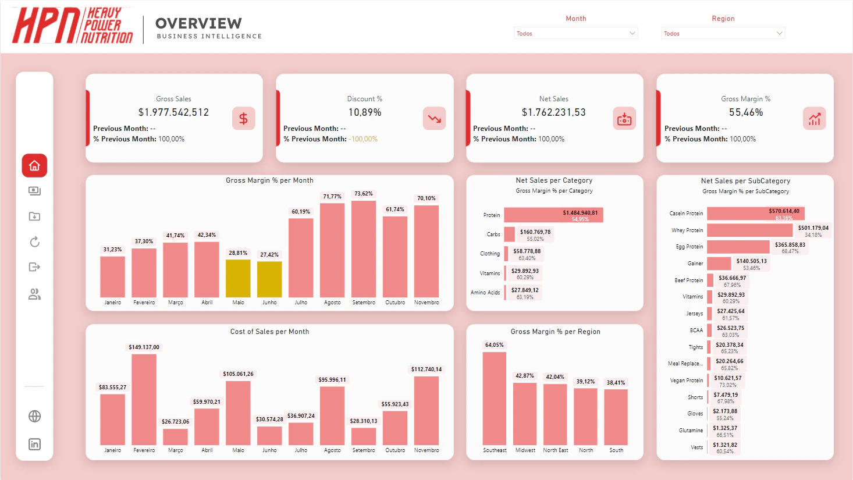This screenshot has height=480, width=853.
Task: Click the -100,00% previous month value on Discount card
Action: (363, 139)
